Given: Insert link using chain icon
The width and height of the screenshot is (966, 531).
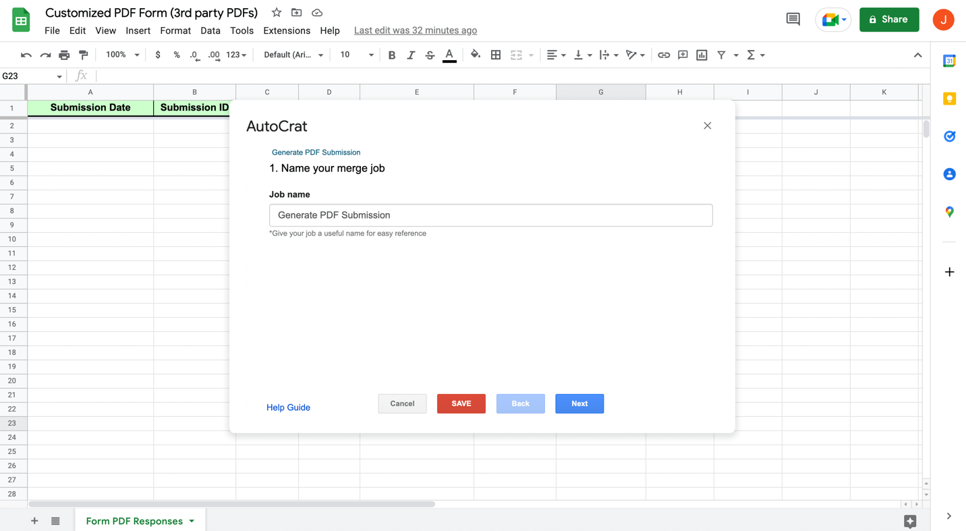Looking at the screenshot, I should tap(664, 55).
